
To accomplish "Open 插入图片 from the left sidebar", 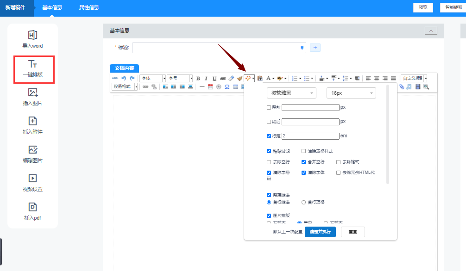I will 32,97.
